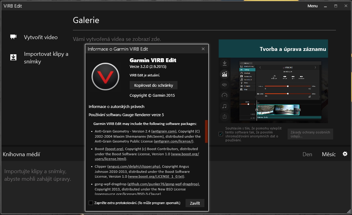Click Verze 3.2.0 (2.9.2015) text

coord(148,67)
